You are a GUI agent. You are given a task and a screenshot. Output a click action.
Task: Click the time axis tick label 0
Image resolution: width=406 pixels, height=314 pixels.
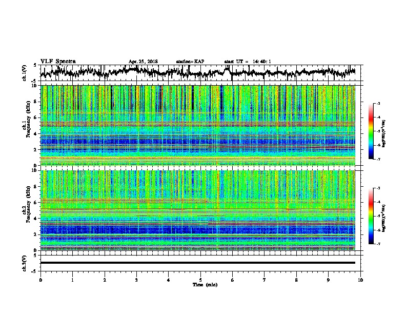[40, 280]
